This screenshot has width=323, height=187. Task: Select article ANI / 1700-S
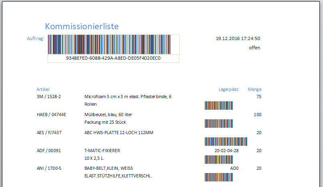point(49,168)
